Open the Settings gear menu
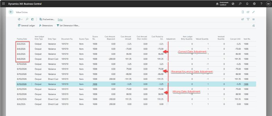272x116 pixels. [x=254, y=4]
